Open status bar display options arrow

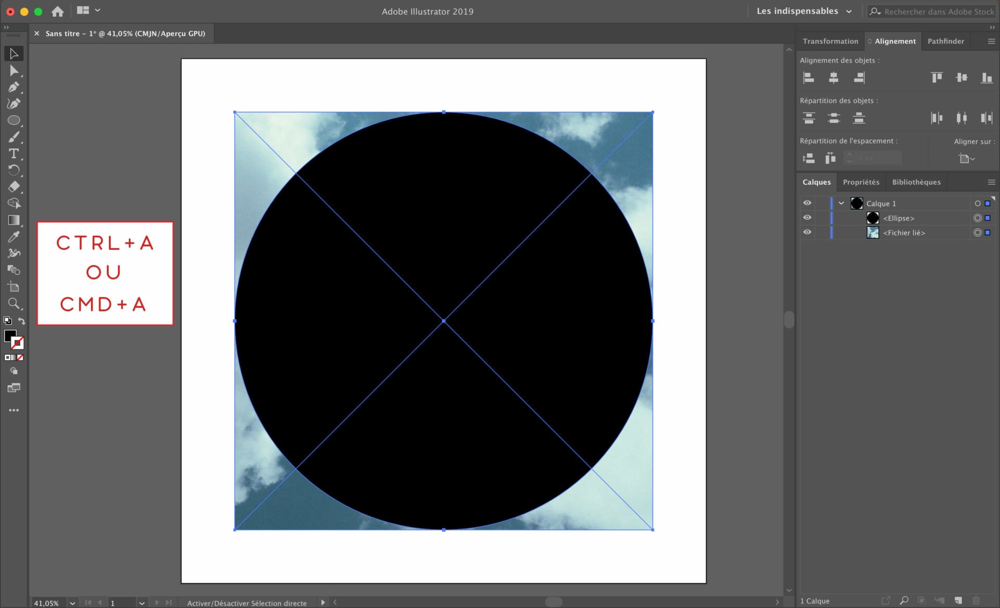323,603
